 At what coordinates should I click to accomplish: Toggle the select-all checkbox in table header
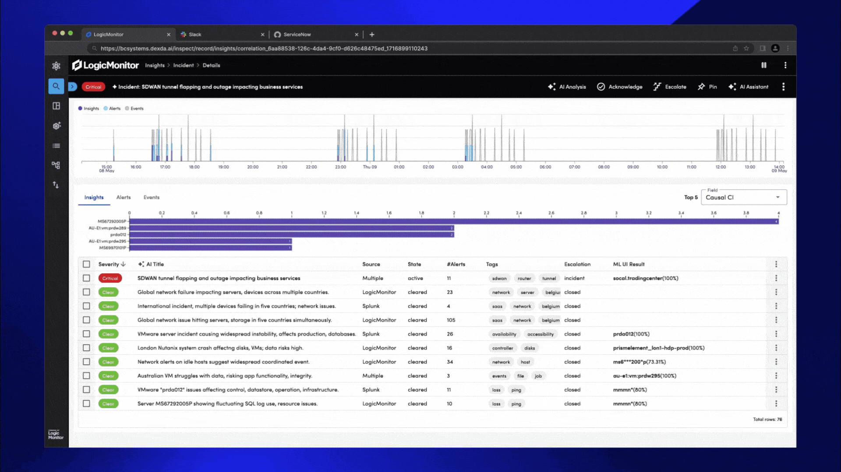point(86,264)
